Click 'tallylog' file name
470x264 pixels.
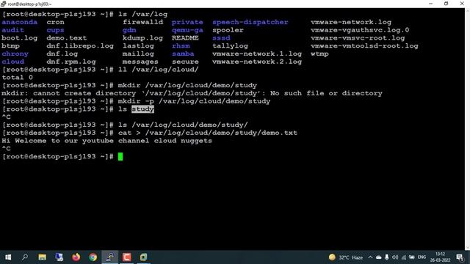(230, 45)
